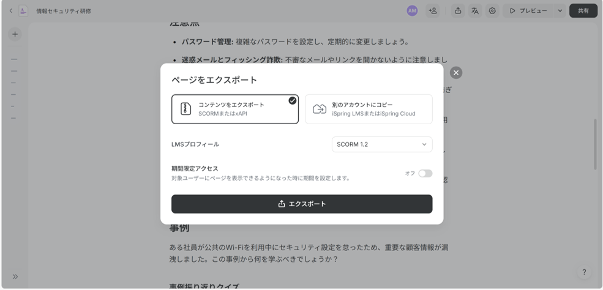Click the export upload icon in toolbar
The height and width of the screenshot is (290, 603).
click(458, 11)
